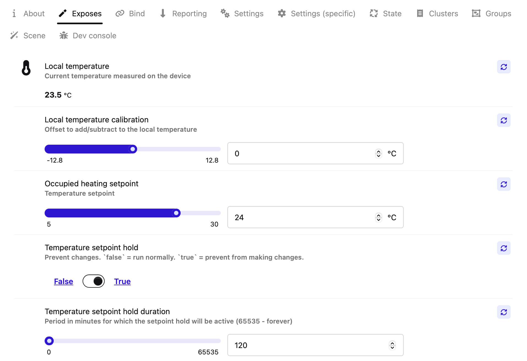The width and height of the screenshot is (527, 361).
Task: Refresh Temperature setpoint hold state
Action: coord(503,248)
